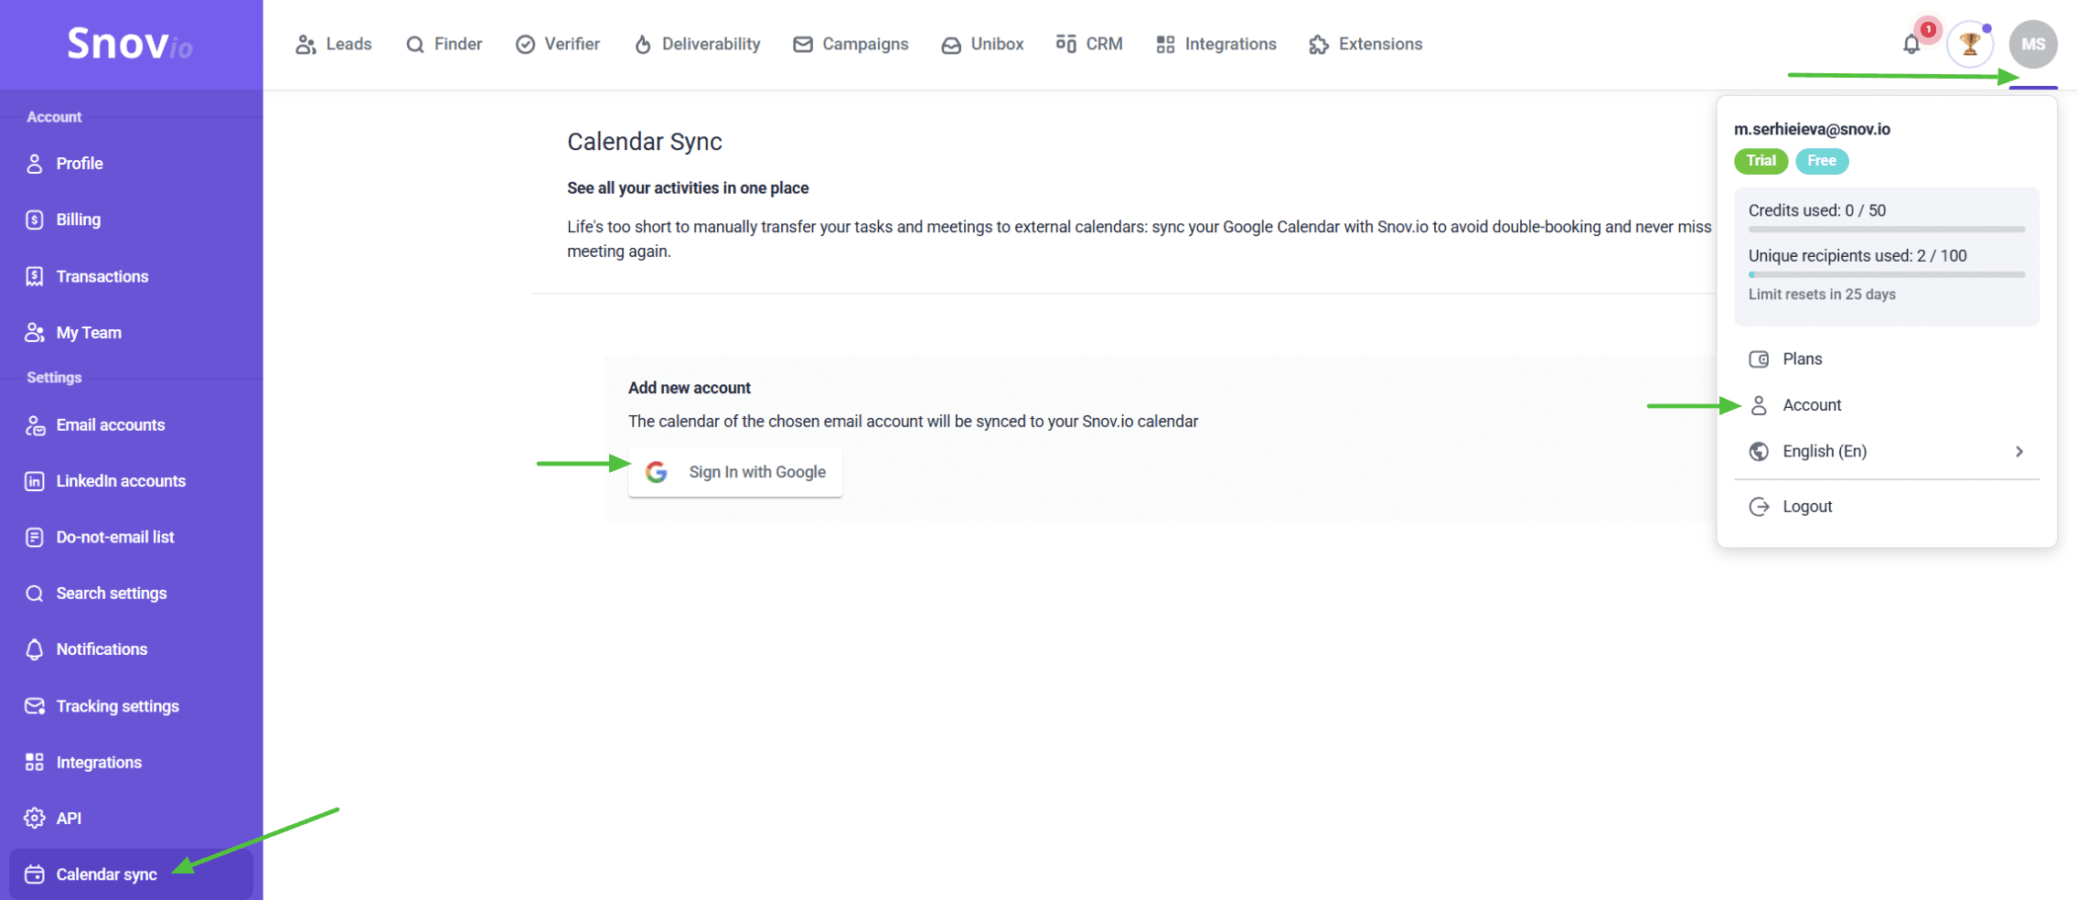
Task: Select API in the settings sidebar
Action: coord(69,819)
